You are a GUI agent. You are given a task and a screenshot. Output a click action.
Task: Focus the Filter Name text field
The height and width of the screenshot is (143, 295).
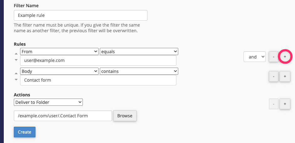tap(81, 15)
